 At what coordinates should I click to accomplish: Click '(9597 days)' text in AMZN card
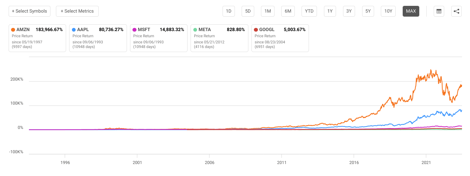click(x=22, y=47)
